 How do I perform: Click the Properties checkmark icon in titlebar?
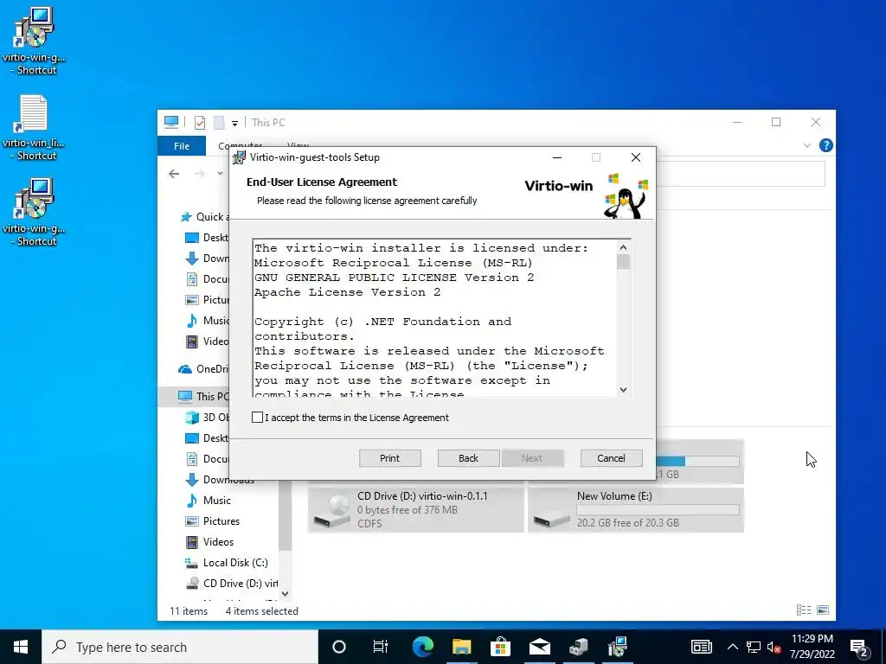[x=200, y=123]
